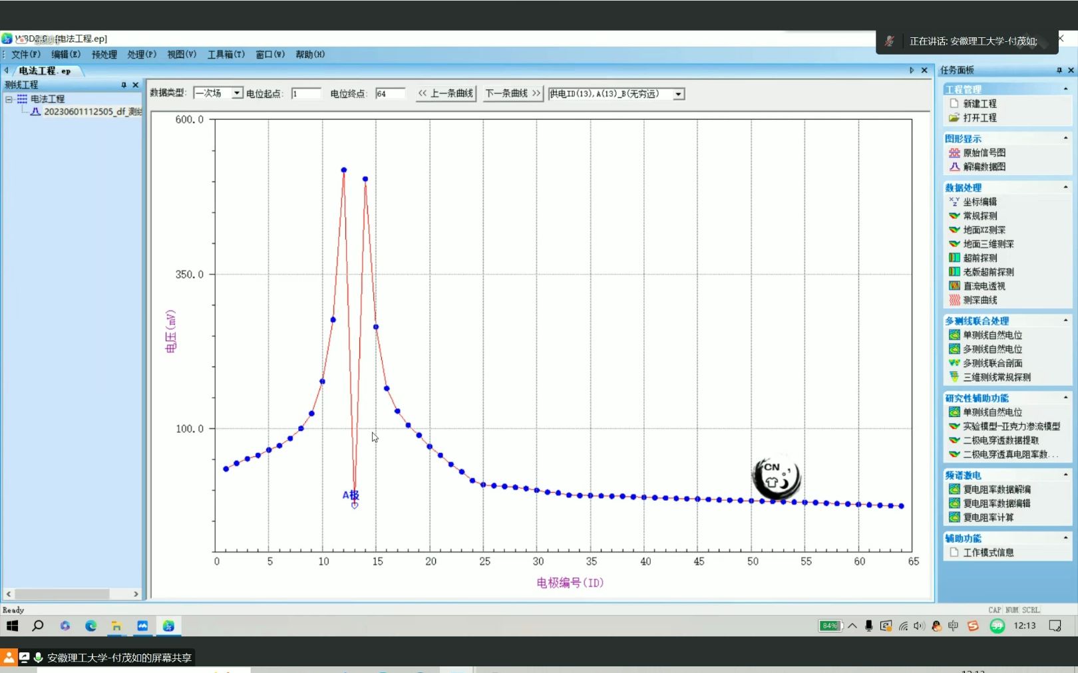Open the 文件(F) menu
1078x673 pixels.
(x=26, y=55)
